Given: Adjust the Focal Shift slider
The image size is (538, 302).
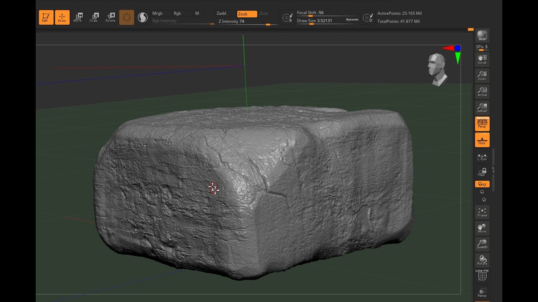Looking at the screenshot, I should click(x=328, y=13).
